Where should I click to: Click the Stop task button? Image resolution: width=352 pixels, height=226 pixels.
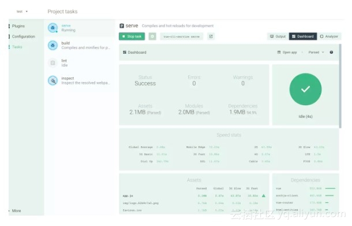tap(132, 36)
